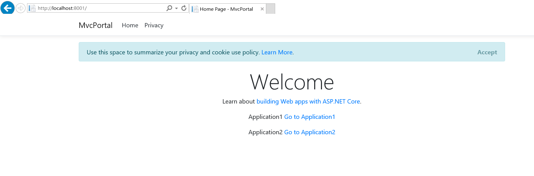
Task: Click the search magnifier icon in address bar
Action: point(169,8)
